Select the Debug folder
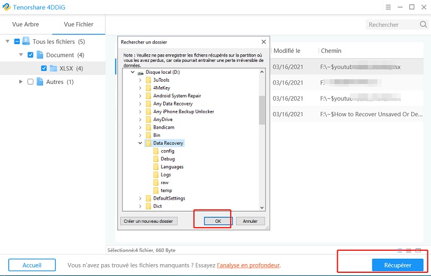The image size is (431, 276). pos(168,159)
